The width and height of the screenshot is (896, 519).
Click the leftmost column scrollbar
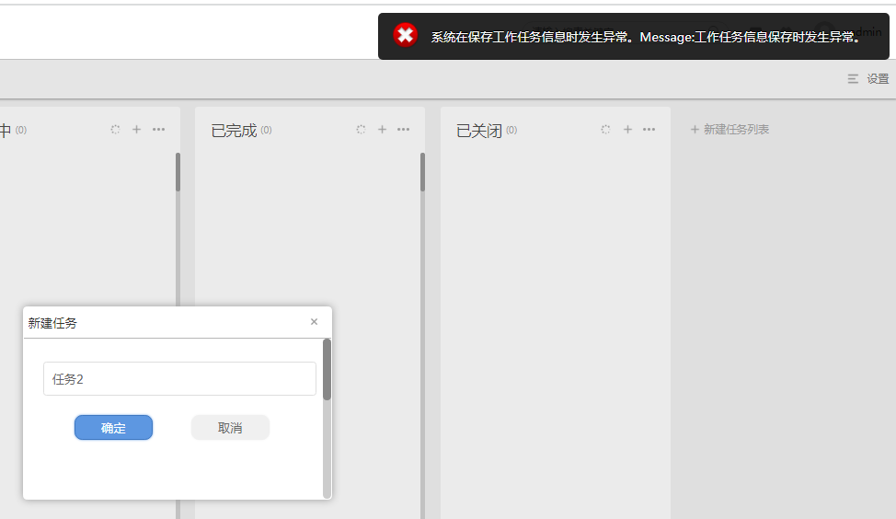pos(178,172)
